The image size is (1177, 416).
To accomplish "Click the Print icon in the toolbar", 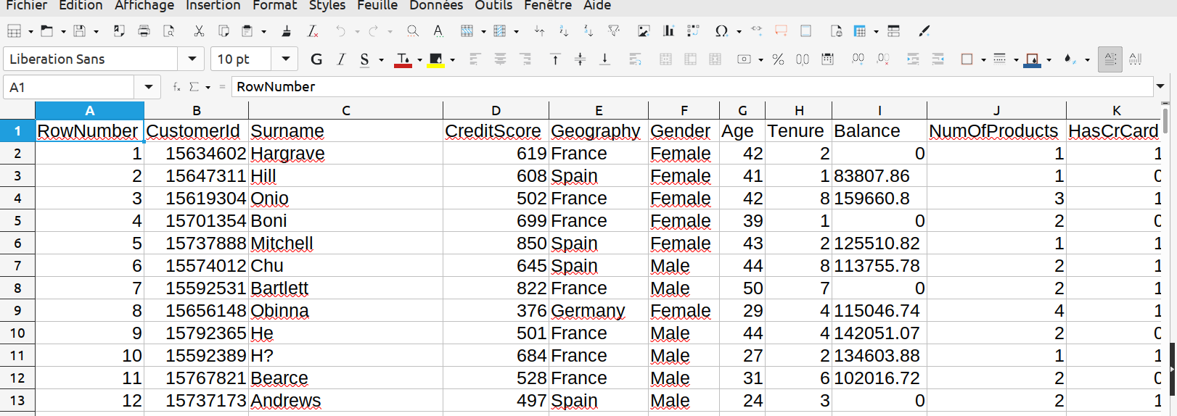I will click(x=144, y=31).
